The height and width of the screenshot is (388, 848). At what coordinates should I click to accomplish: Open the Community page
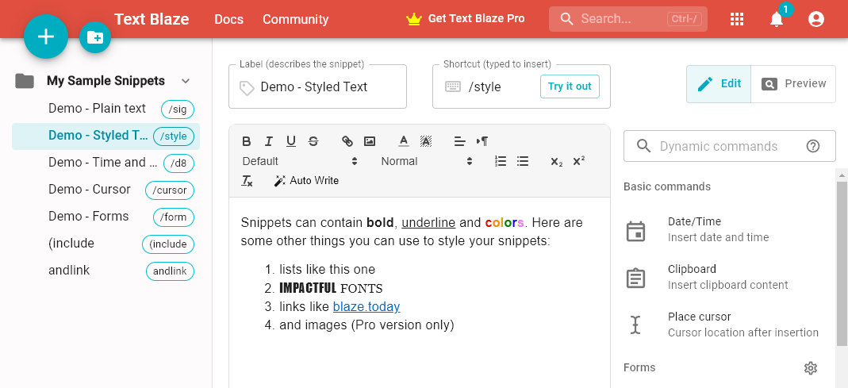(x=295, y=20)
